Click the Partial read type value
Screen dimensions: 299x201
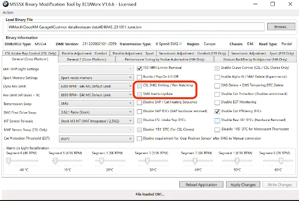(x=286, y=44)
